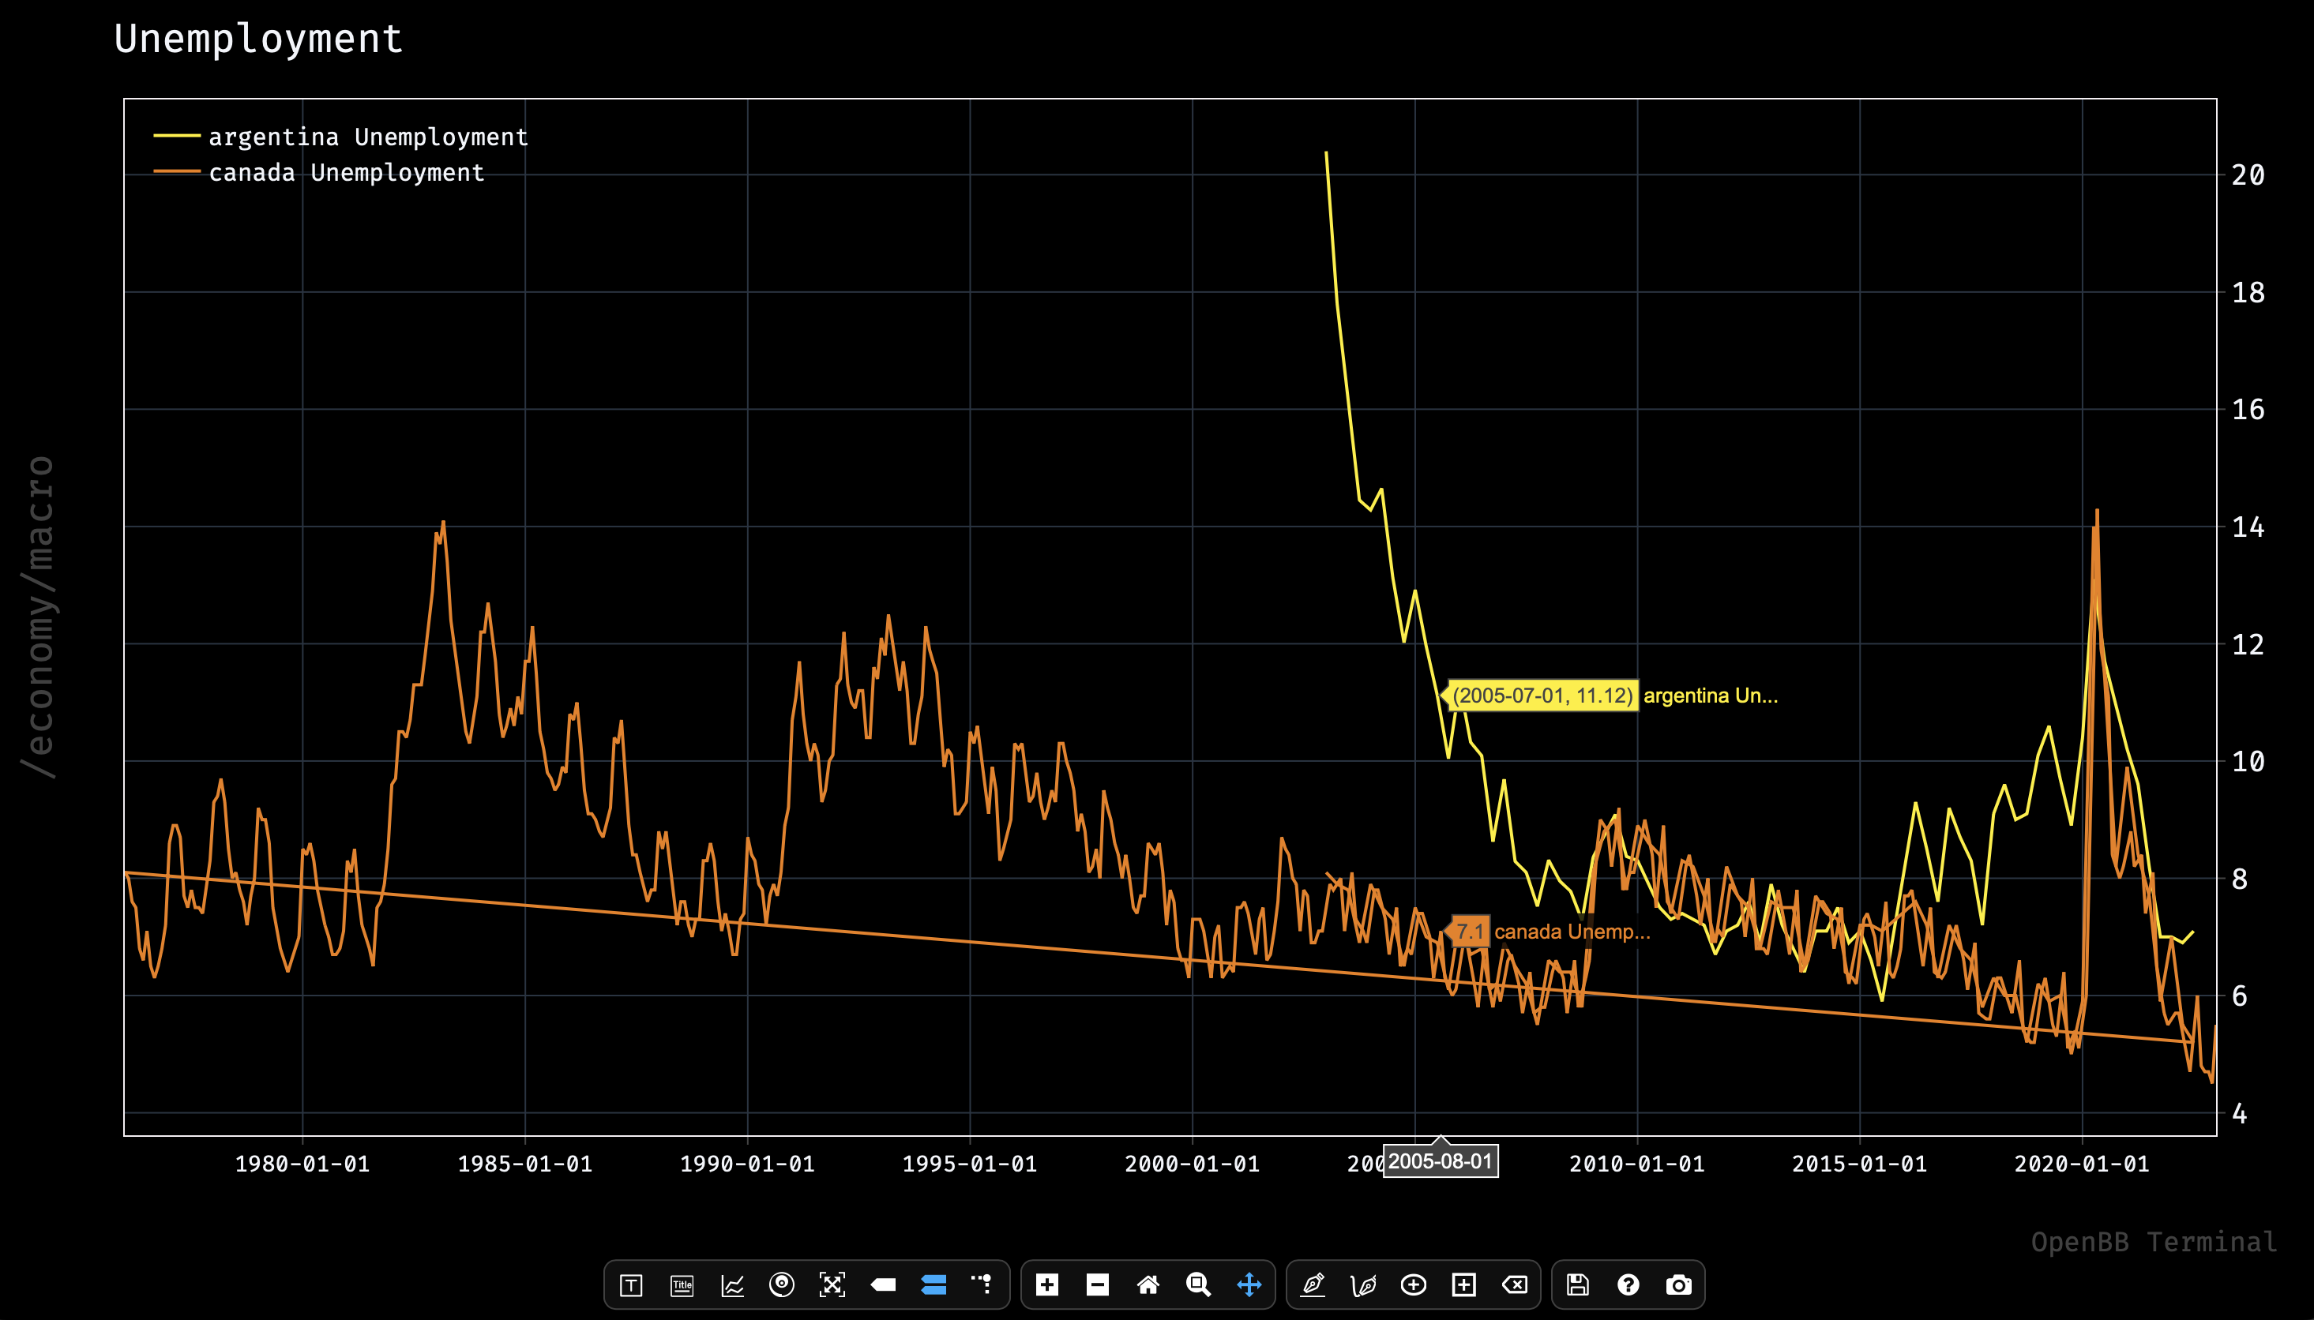2314x1320 pixels.
Task: Click the line chart overlay icon
Action: click(x=733, y=1284)
